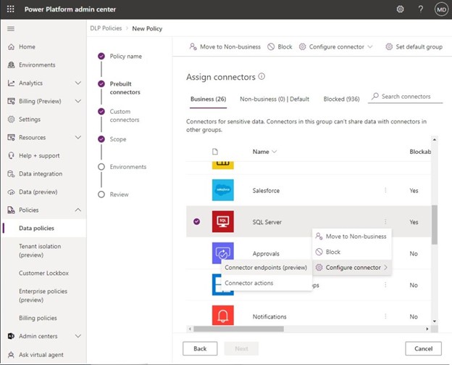Select the Environments step circle

tap(101, 167)
